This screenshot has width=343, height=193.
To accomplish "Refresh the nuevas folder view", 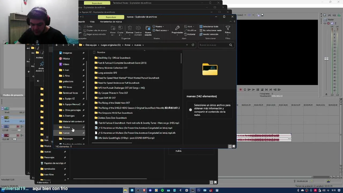I will pyautogui.click(x=193, y=45).
